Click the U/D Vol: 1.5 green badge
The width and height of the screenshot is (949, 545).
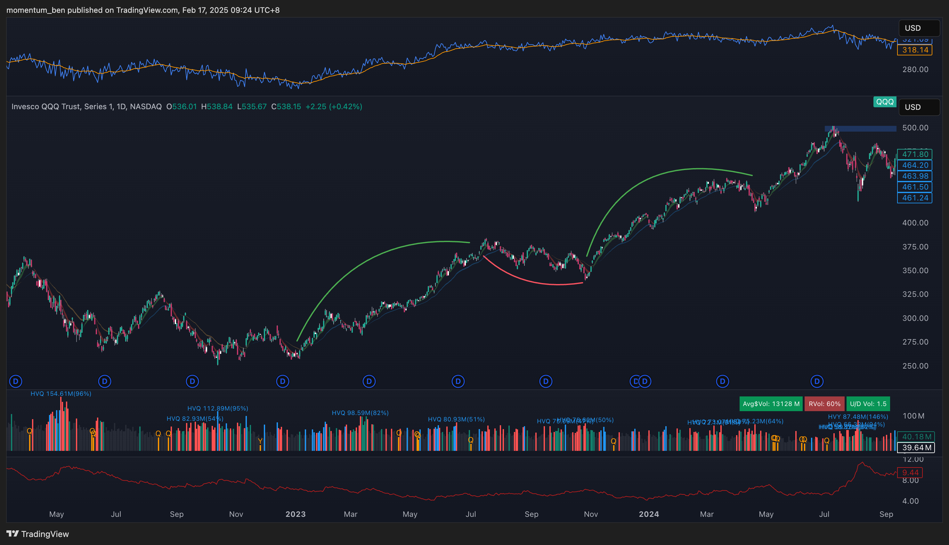point(868,404)
